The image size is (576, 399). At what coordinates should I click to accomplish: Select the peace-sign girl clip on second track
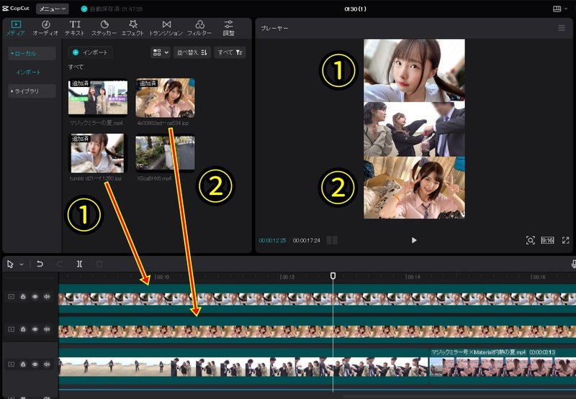click(x=317, y=331)
